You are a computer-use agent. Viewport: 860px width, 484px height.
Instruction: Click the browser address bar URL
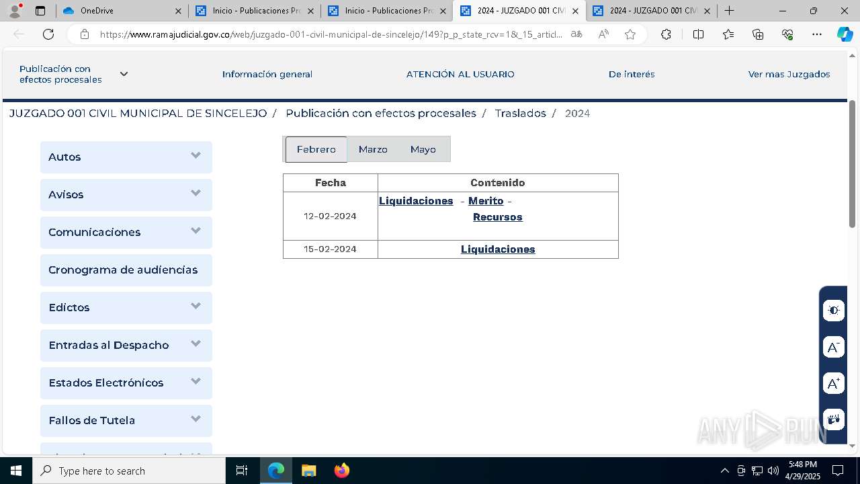pyautogui.click(x=331, y=34)
